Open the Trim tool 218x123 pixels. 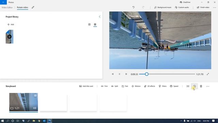[104, 86]
